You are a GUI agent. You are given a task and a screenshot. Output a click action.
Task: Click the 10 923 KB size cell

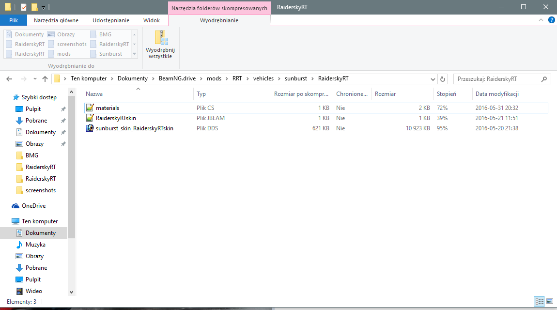coord(418,128)
